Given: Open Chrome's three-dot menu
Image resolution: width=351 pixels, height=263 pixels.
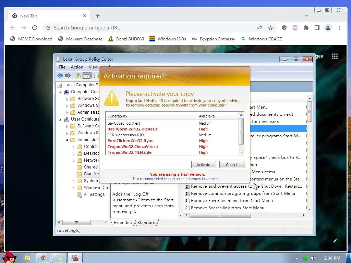Looking at the screenshot, I should pyautogui.click(x=339, y=28).
